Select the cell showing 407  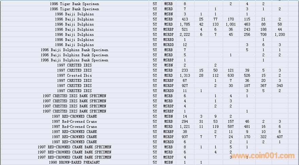[280, 137]
